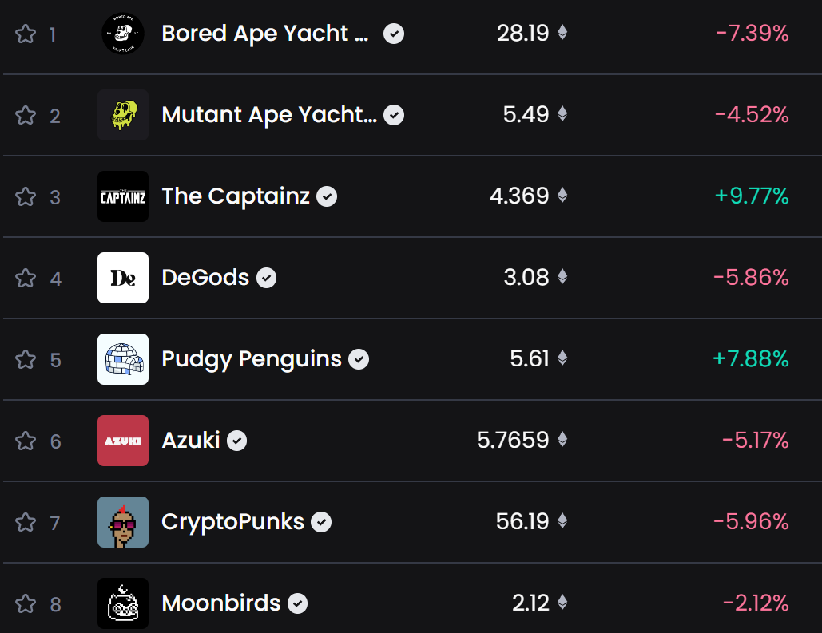The height and width of the screenshot is (633, 822).
Task: Toggle favorite star for The Captainz
Action: pyautogui.click(x=26, y=196)
